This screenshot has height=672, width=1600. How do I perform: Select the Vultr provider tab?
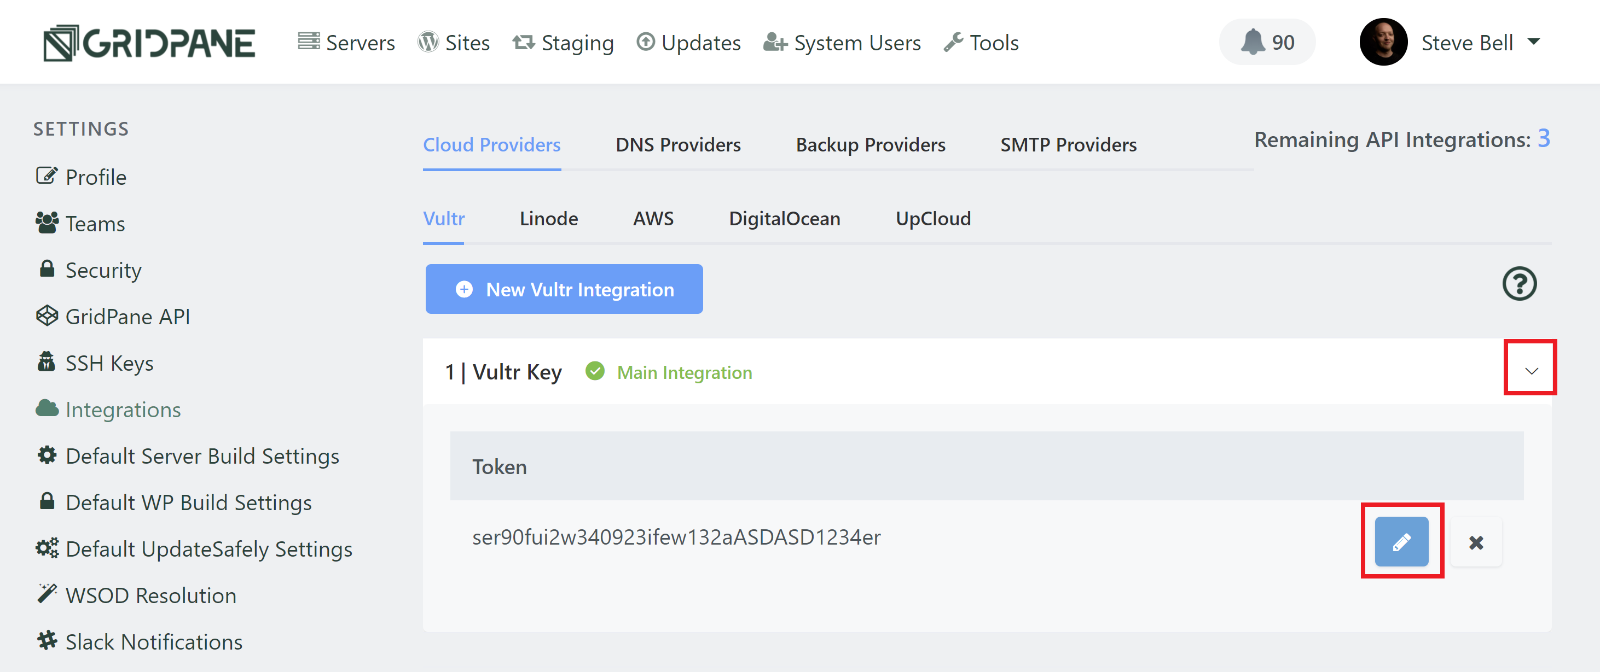click(443, 219)
